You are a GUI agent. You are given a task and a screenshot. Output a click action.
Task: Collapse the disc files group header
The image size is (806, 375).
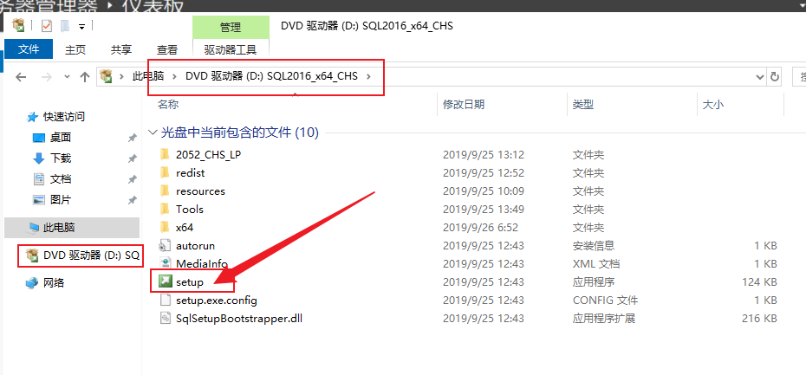153,133
